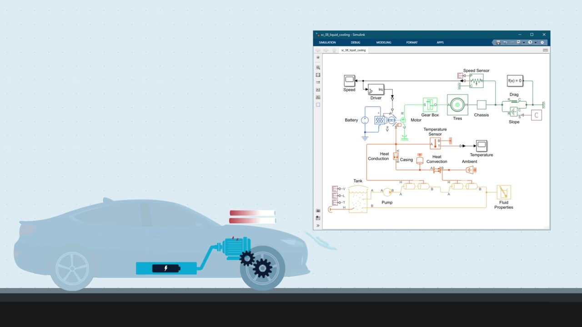Image resolution: width=582 pixels, height=327 pixels.
Task: Click the Gear Box block
Action: pos(430,105)
